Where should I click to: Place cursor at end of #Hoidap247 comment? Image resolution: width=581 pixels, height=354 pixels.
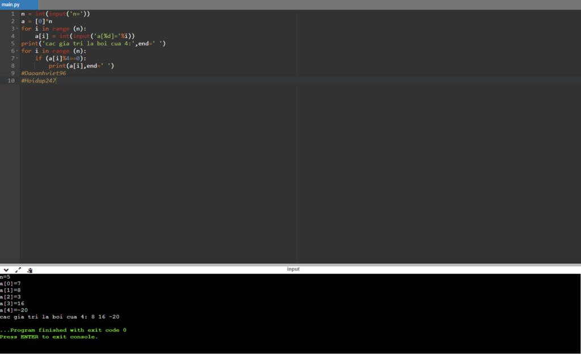click(x=56, y=81)
